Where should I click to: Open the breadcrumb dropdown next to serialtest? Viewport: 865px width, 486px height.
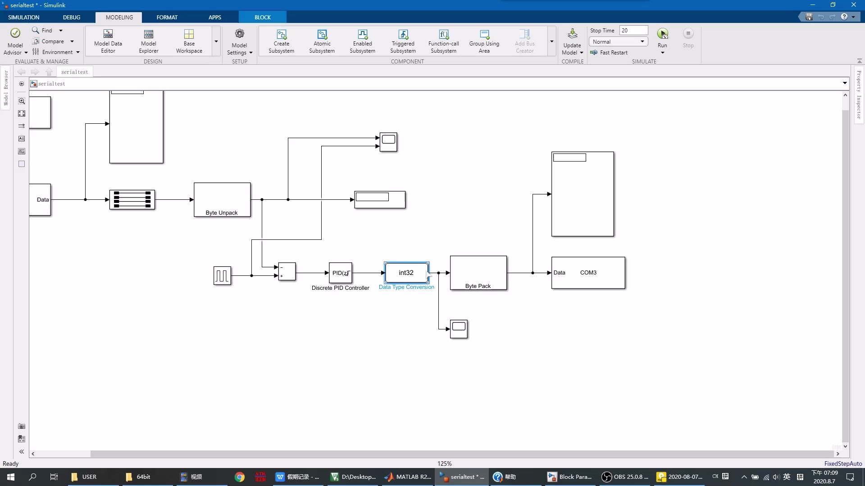(845, 83)
